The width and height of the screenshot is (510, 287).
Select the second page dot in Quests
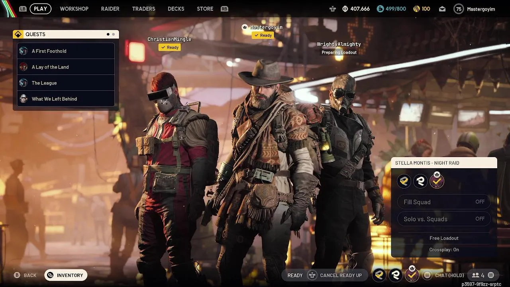tap(114, 34)
